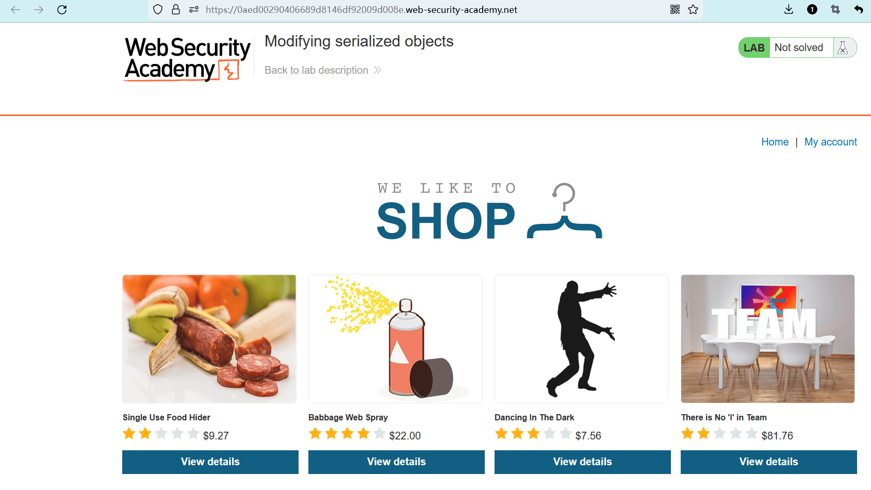Open the QR code icon in address bar
871x490 pixels.
[x=675, y=10]
